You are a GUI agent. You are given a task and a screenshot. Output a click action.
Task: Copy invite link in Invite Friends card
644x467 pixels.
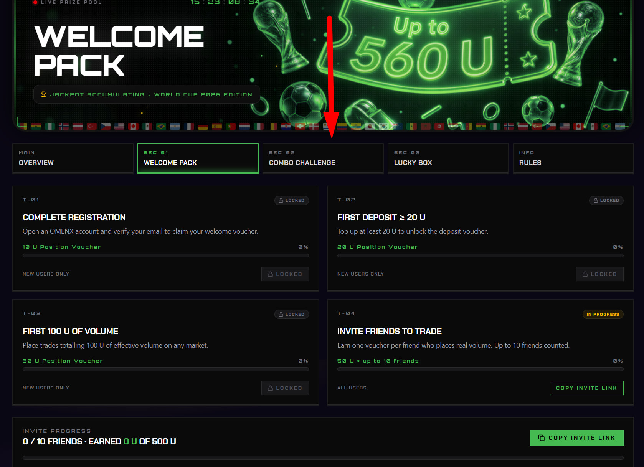click(587, 388)
